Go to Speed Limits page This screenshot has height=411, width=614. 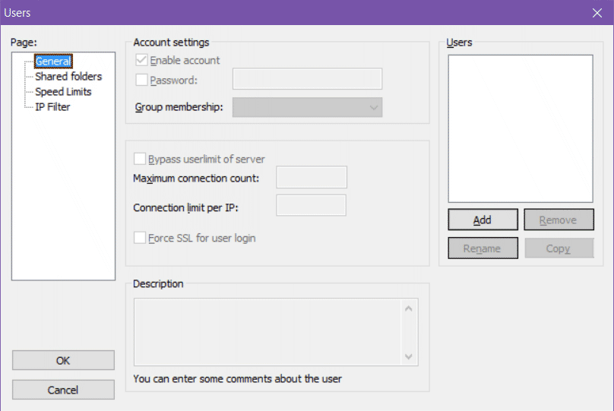pyautogui.click(x=62, y=92)
